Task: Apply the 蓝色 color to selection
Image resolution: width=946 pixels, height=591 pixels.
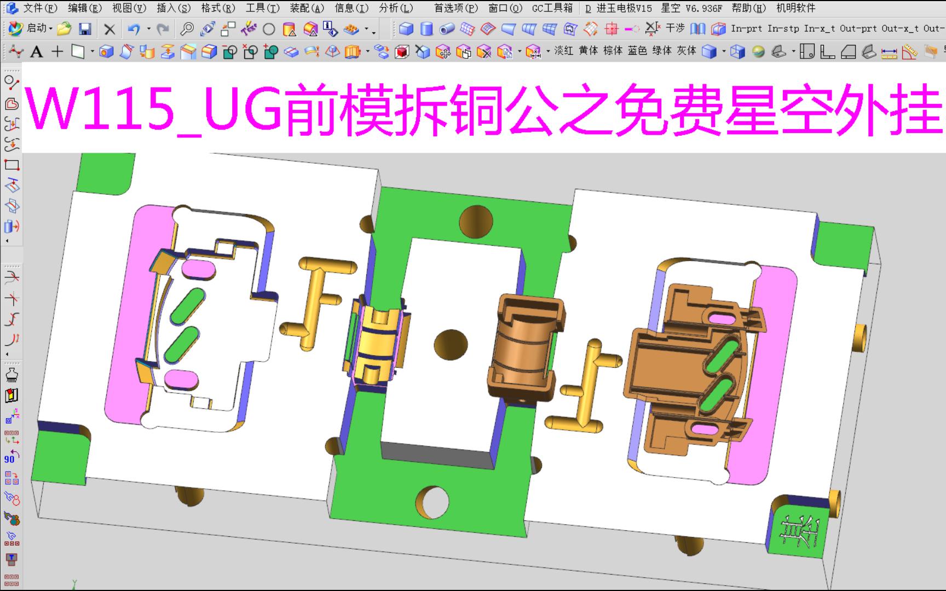Action: (638, 51)
